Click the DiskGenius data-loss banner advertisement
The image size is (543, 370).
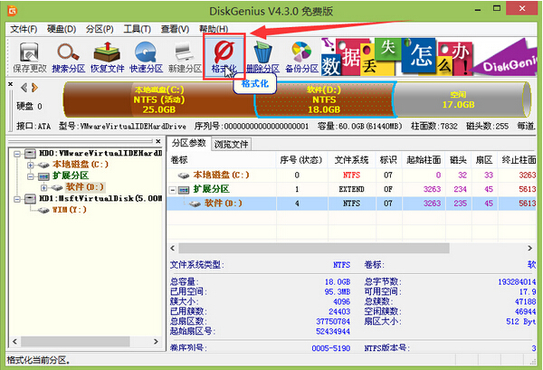click(x=429, y=57)
